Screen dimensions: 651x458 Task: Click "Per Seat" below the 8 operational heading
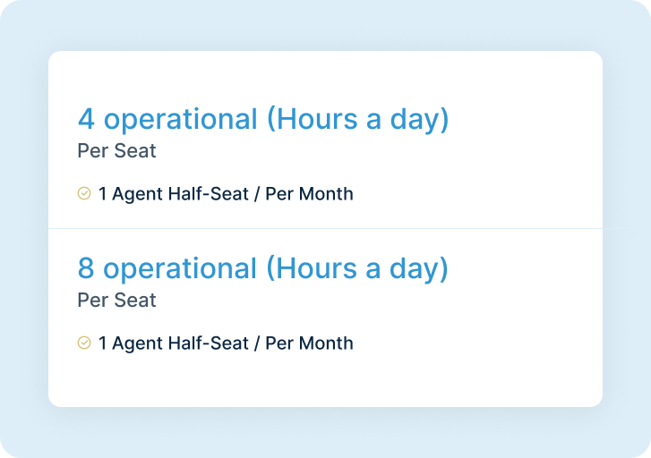tap(116, 300)
